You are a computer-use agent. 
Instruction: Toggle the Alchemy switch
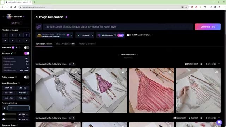coord(27,53)
